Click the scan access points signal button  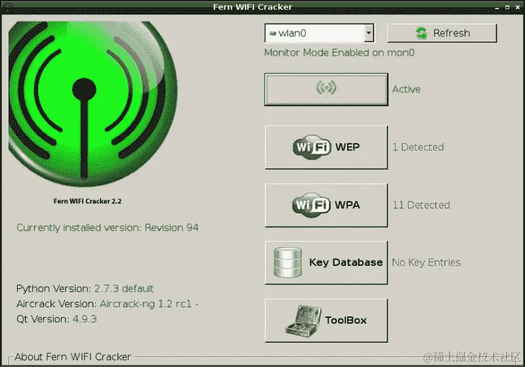(326, 89)
